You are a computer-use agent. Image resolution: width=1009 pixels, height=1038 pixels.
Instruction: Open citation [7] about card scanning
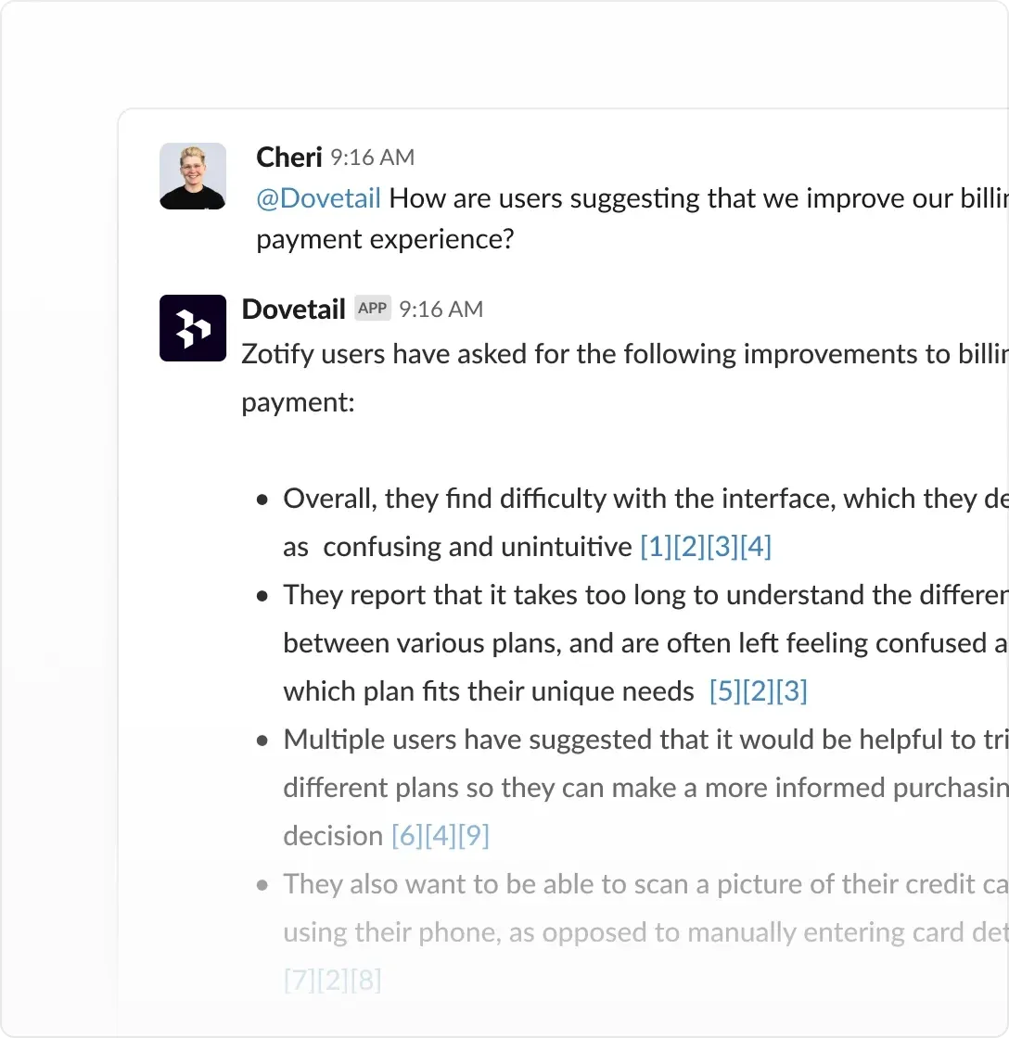tap(298, 980)
